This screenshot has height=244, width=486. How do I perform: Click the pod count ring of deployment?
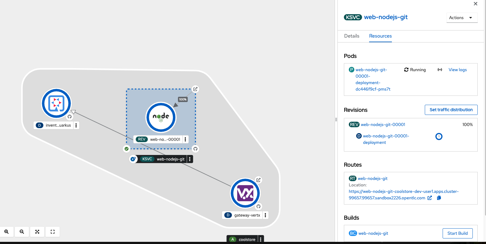(439, 136)
